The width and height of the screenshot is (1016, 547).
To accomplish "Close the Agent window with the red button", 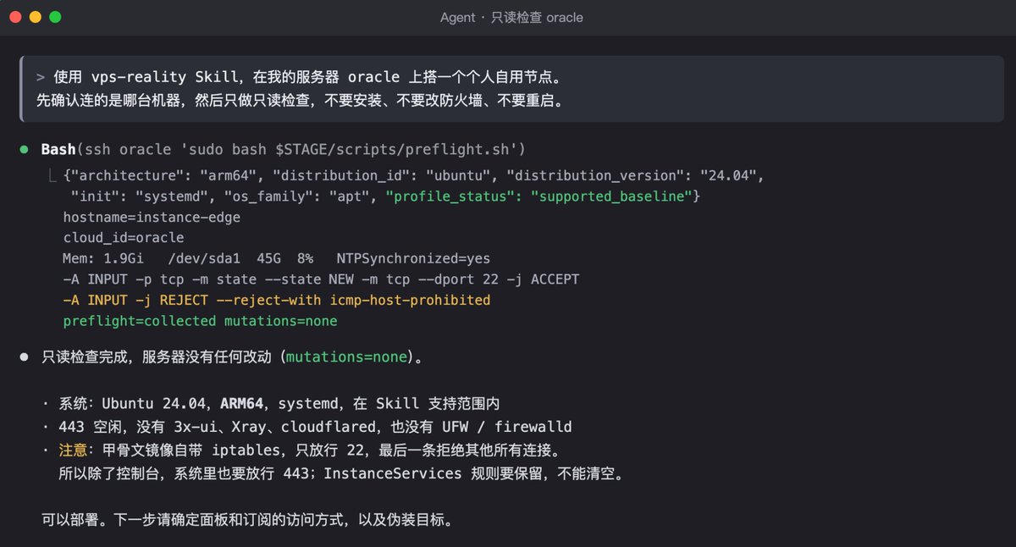I will [15, 17].
